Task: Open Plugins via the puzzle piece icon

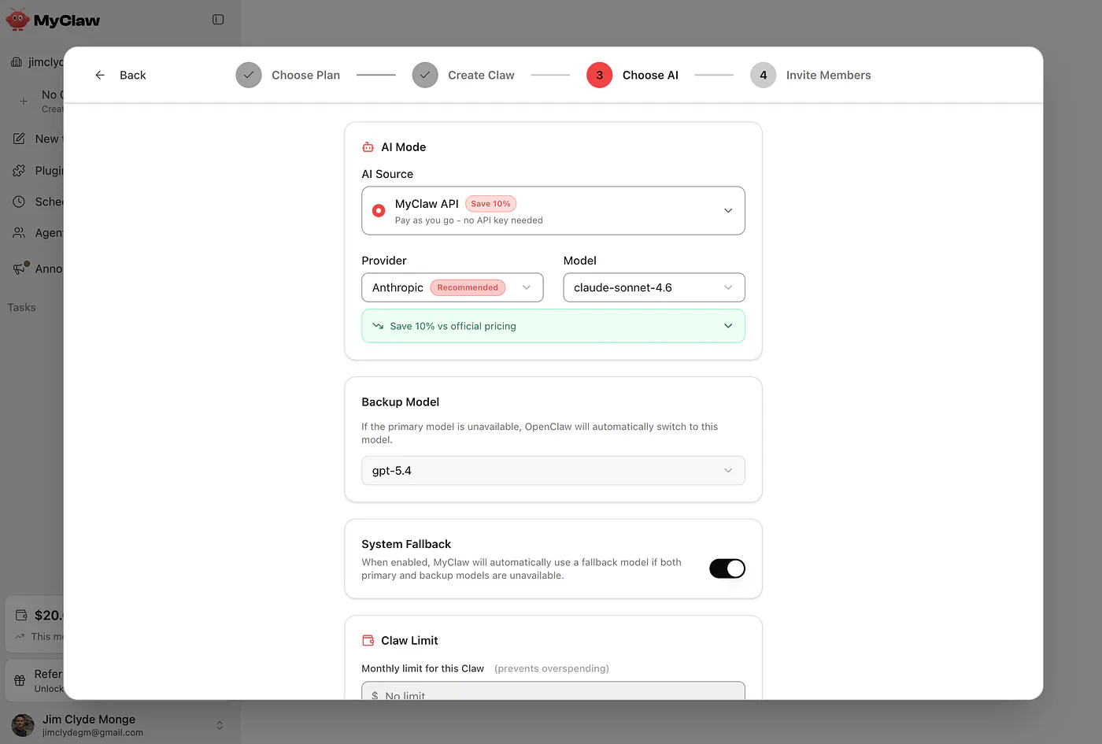Action: pos(19,171)
